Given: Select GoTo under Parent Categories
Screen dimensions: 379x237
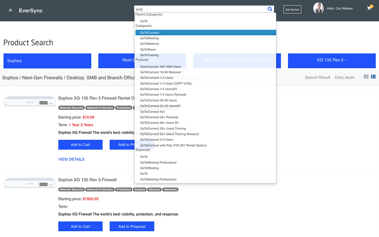Looking at the screenshot, I should pyautogui.click(x=144, y=21).
